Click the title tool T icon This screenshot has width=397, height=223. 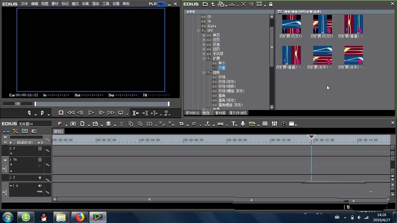(x=233, y=124)
